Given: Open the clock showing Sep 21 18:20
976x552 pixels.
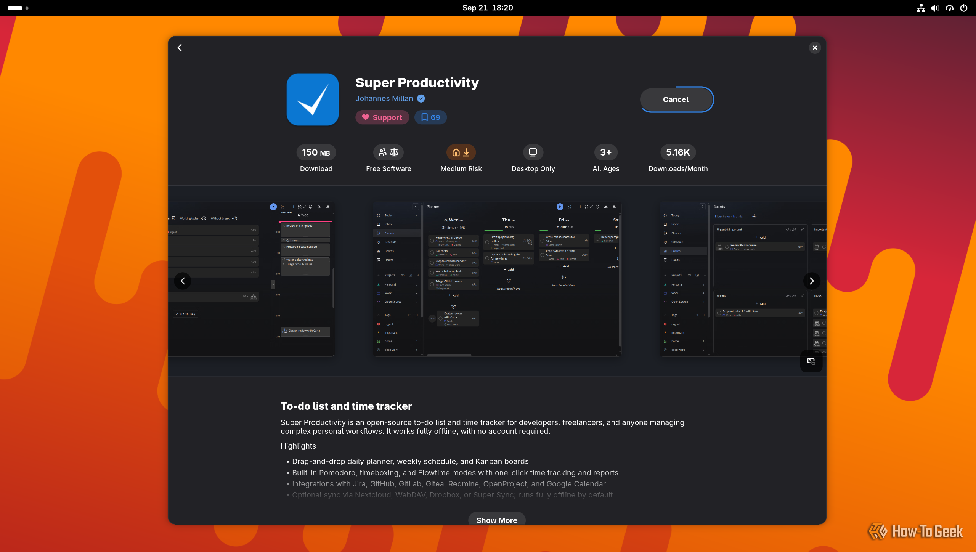Looking at the screenshot, I should click(x=488, y=8).
